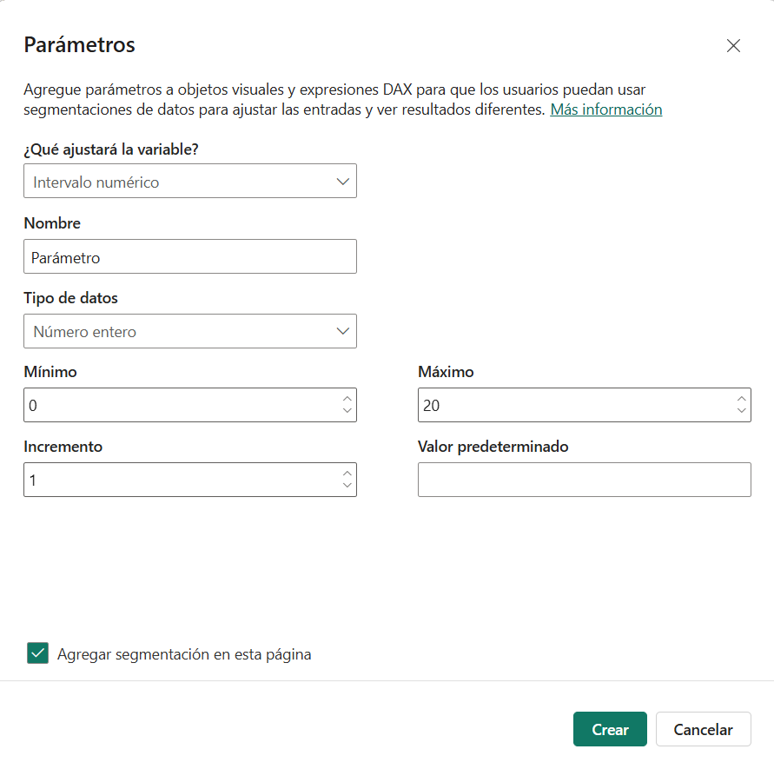Increase the Mínimo value with up arrow
The height and width of the screenshot is (769, 774).
[x=347, y=399]
